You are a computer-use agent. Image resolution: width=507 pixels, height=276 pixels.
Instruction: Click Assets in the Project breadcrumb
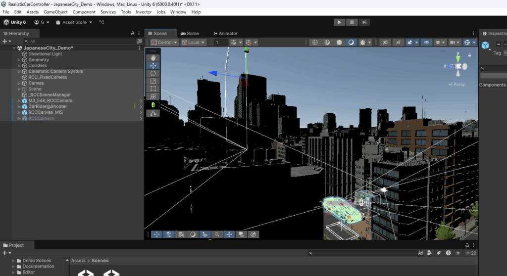tap(78, 261)
